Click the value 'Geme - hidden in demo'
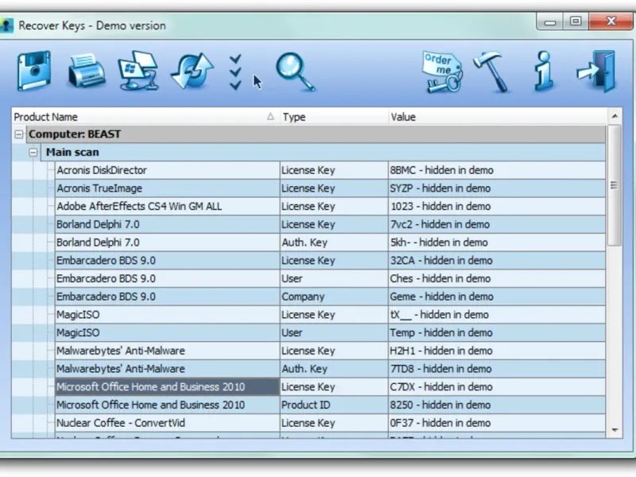636x477 pixels. coord(442,297)
